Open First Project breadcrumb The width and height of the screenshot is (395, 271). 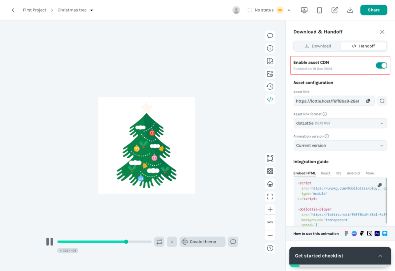tap(35, 10)
